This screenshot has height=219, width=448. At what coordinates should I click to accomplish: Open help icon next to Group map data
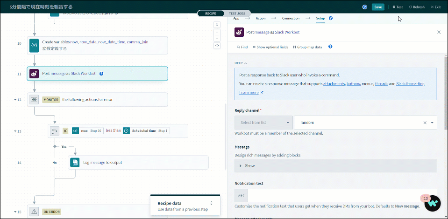click(330, 47)
